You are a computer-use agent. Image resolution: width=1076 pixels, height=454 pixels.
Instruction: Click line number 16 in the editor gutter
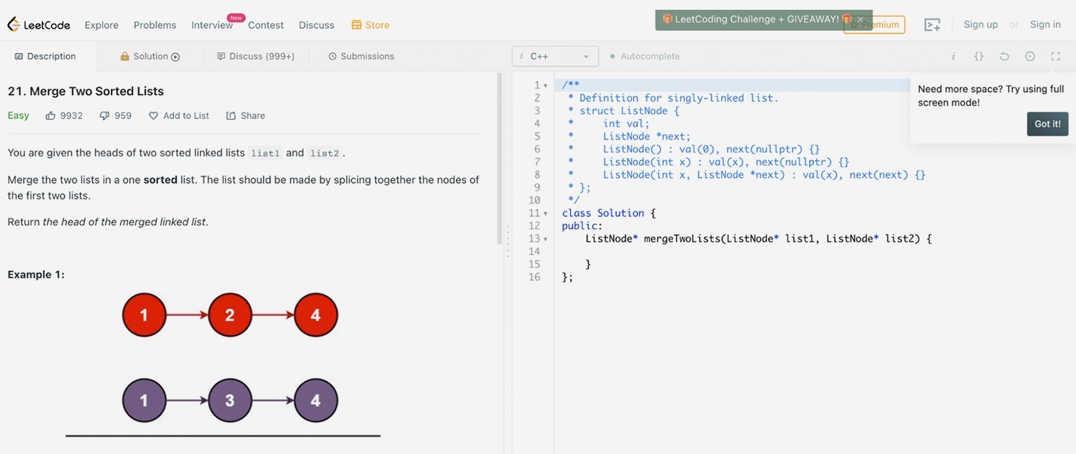point(535,277)
